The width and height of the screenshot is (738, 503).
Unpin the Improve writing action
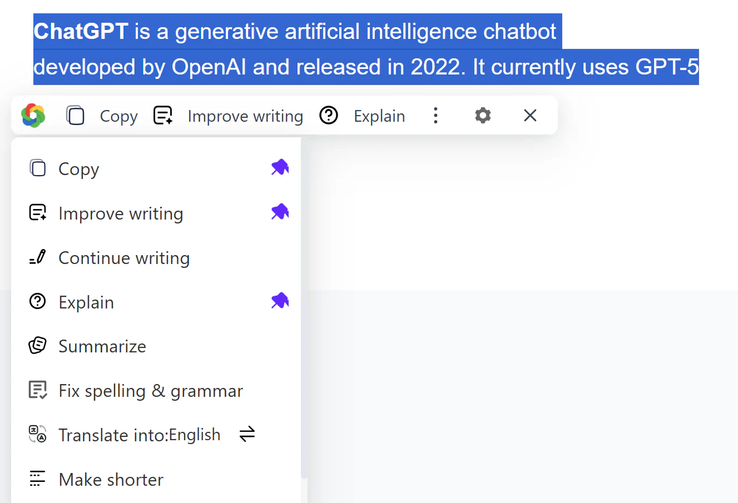(x=280, y=212)
